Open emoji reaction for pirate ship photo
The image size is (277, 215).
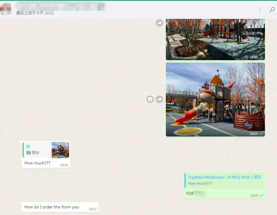click(150, 99)
